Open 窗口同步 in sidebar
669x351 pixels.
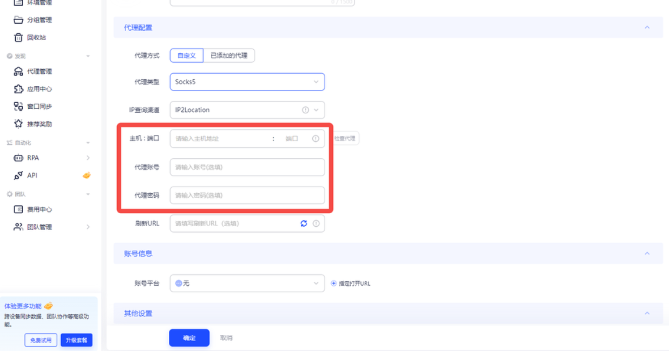39,106
